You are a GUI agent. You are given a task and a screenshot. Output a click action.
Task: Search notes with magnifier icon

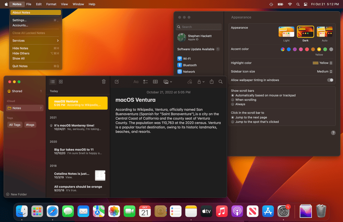point(220,82)
